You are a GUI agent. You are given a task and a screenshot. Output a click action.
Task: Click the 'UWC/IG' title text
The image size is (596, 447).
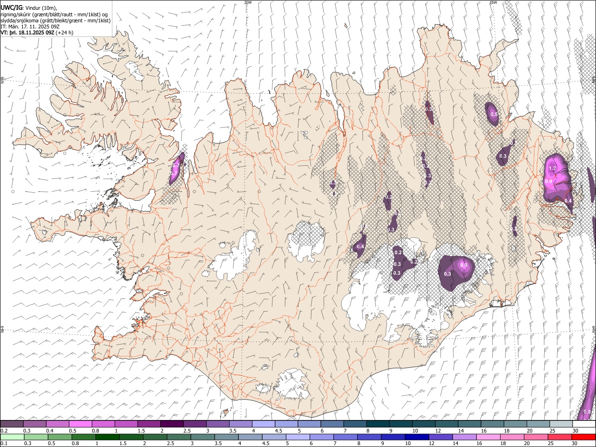[11, 8]
